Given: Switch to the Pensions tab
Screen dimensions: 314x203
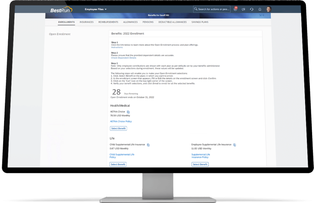Looking at the screenshot, I should tap(148, 22).
